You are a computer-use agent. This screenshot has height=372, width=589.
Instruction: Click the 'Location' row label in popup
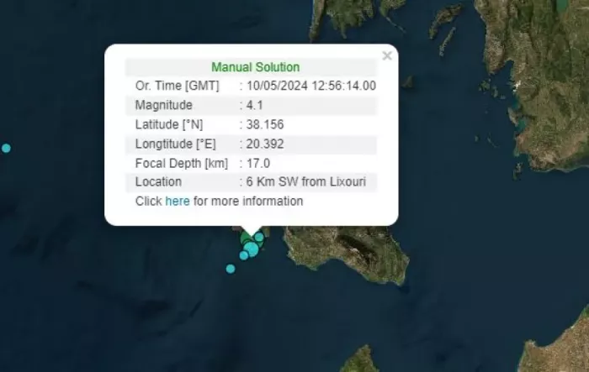[x=158, y=182]
